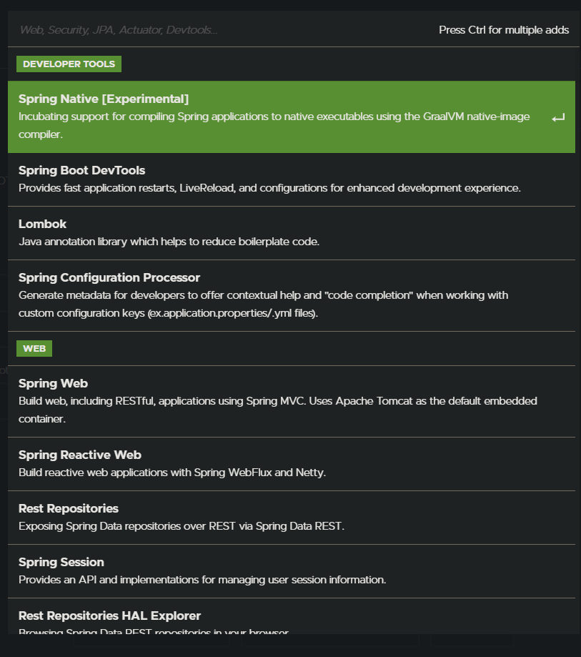Screen dimensions: 581x657
Task: Add the Spring Web dependency
Action: click(x=53, y=383)
